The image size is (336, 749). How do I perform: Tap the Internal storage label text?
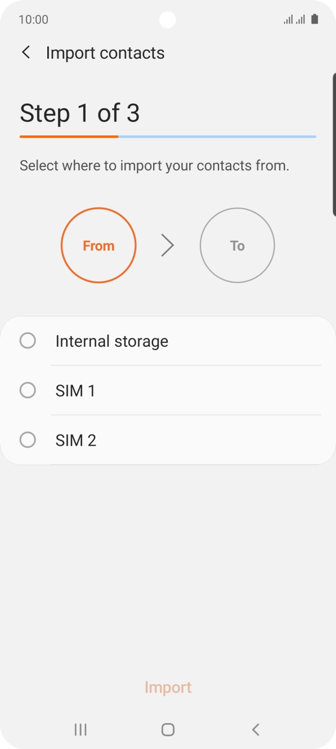click(x=111, y=341)
